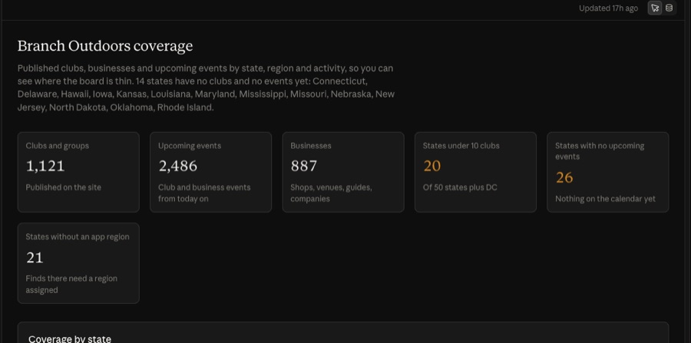The height and width of the screenshot is (343, 691).
Task: Click the 'Coverage by state' section heading
Action: tap(70, 338)
